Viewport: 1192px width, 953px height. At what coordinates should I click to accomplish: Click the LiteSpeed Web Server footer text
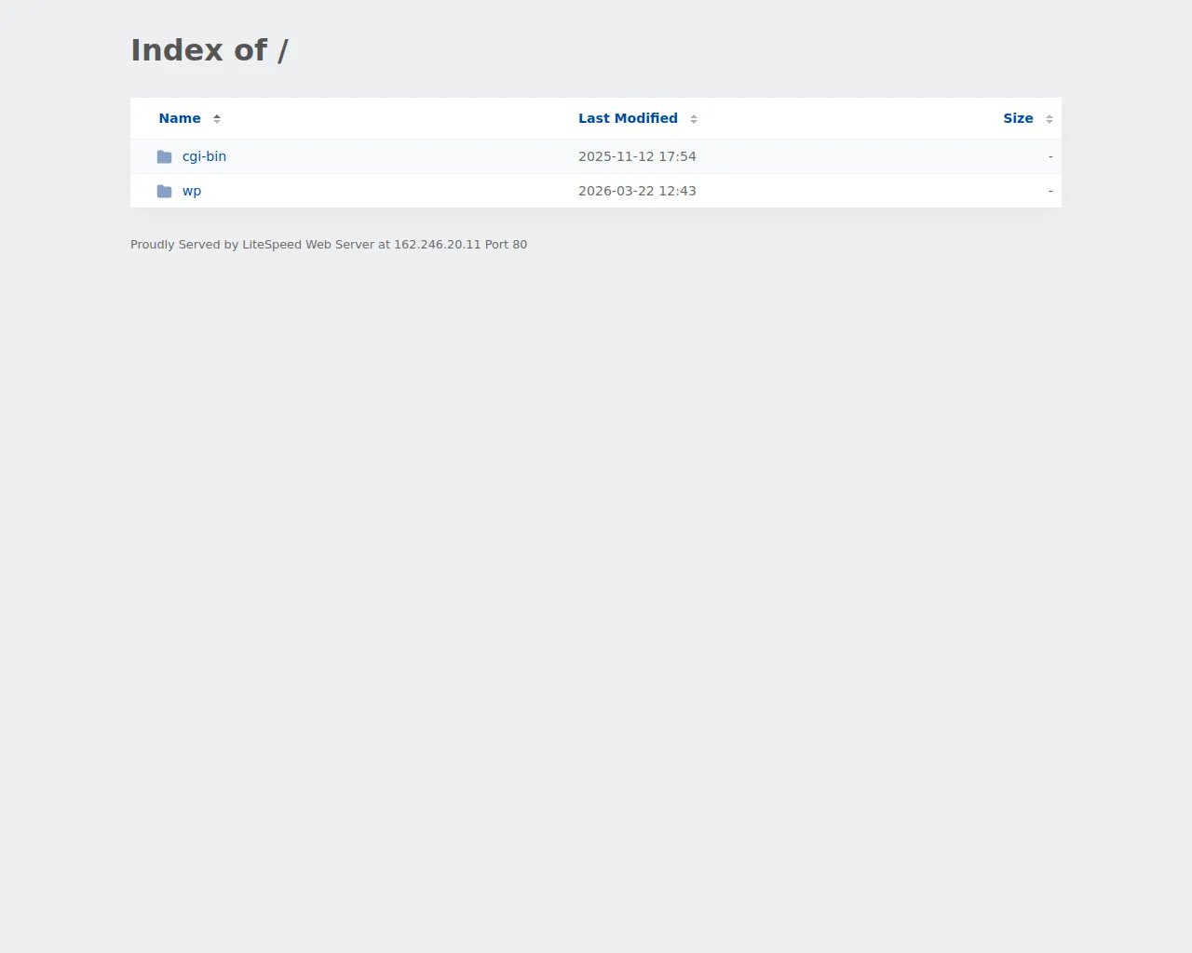coord(329,244)
